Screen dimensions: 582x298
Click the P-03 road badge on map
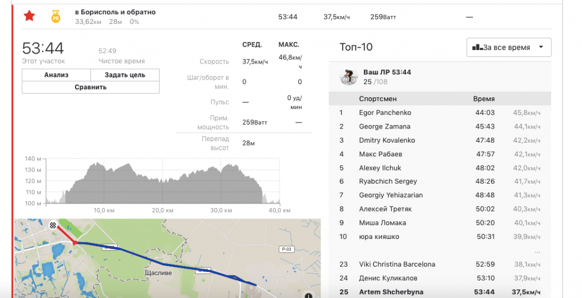point(287,249)
